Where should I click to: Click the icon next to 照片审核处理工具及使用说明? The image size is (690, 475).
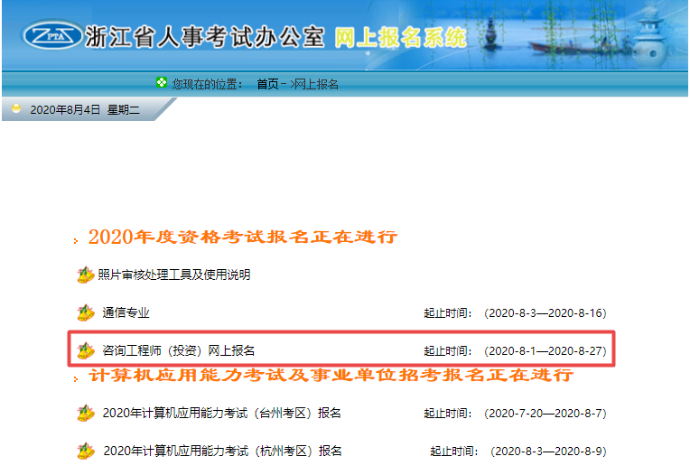86,275
